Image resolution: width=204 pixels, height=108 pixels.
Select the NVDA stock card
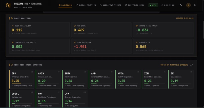(x=128, y=79)
